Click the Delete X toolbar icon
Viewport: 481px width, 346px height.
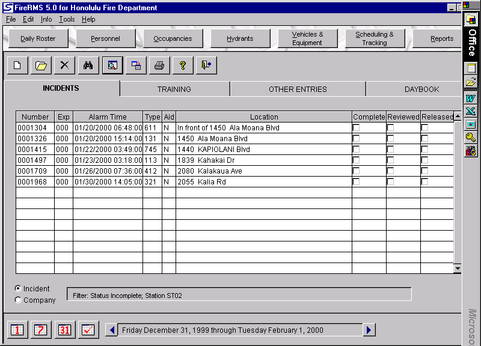click(x=64, y=65)
